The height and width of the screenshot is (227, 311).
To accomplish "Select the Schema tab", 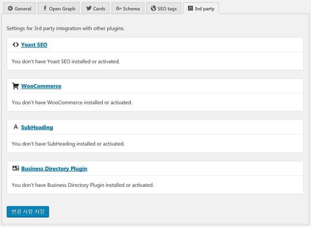I will pos(128,9).
